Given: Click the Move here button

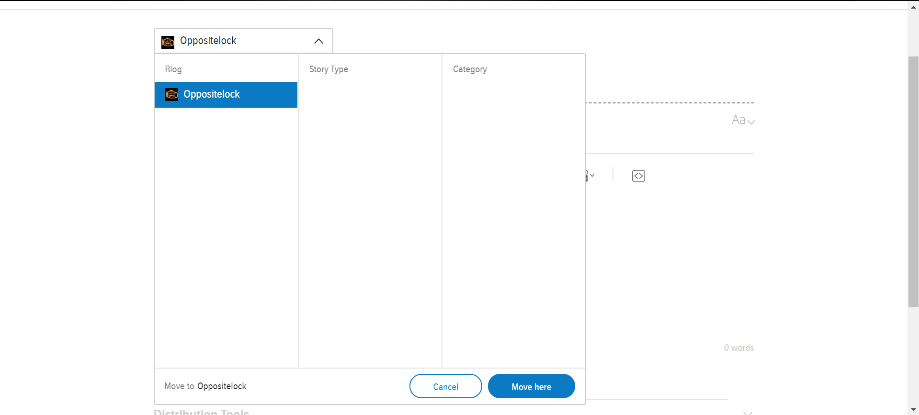Looking at the screenshot, I should tap(531, 386).
